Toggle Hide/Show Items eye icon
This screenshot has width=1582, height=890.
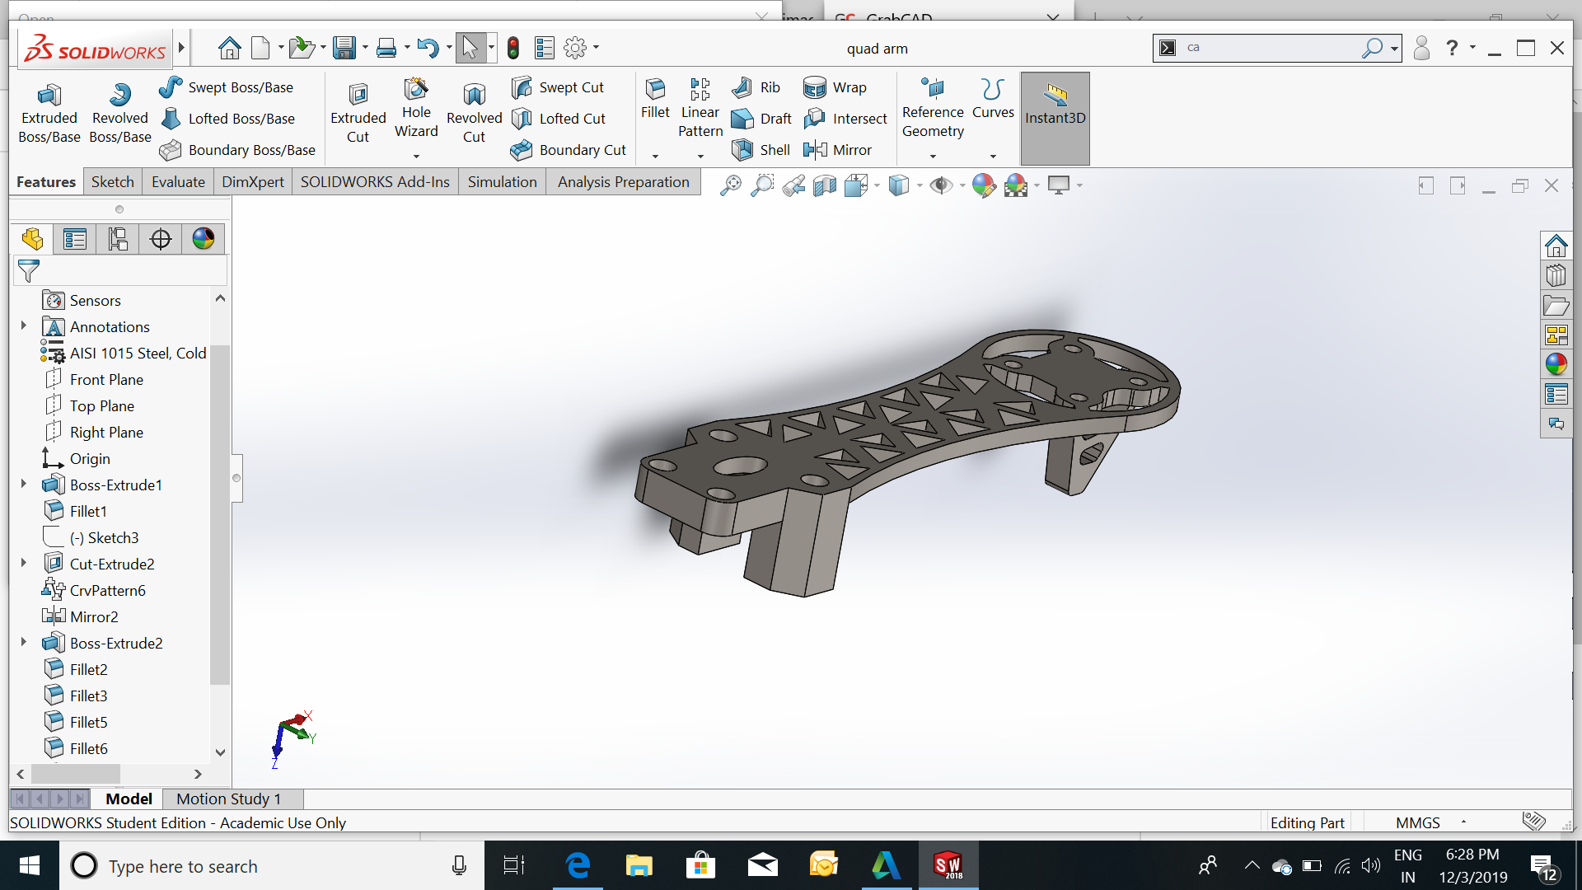pos(940,185)
